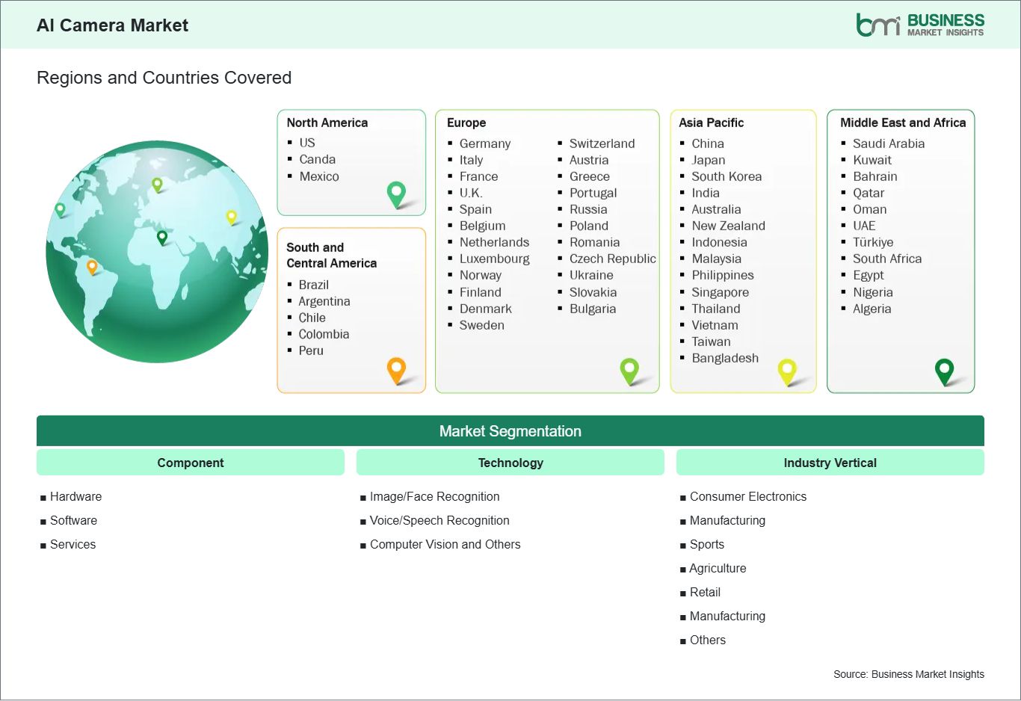Image resolution: width=1021 pixels, height=701 pixels.
Task: Open the Source: Business Market Insights link
Action: coord(909,673)
